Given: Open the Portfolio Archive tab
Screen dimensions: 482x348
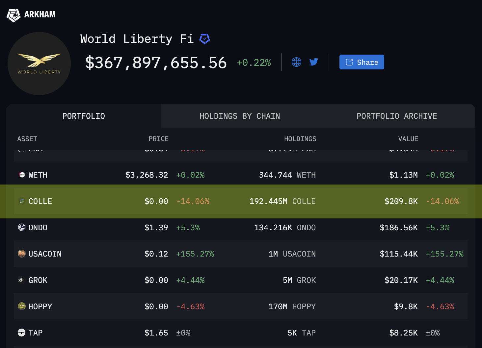Looking at the screenshot, I should pos(396,116).
